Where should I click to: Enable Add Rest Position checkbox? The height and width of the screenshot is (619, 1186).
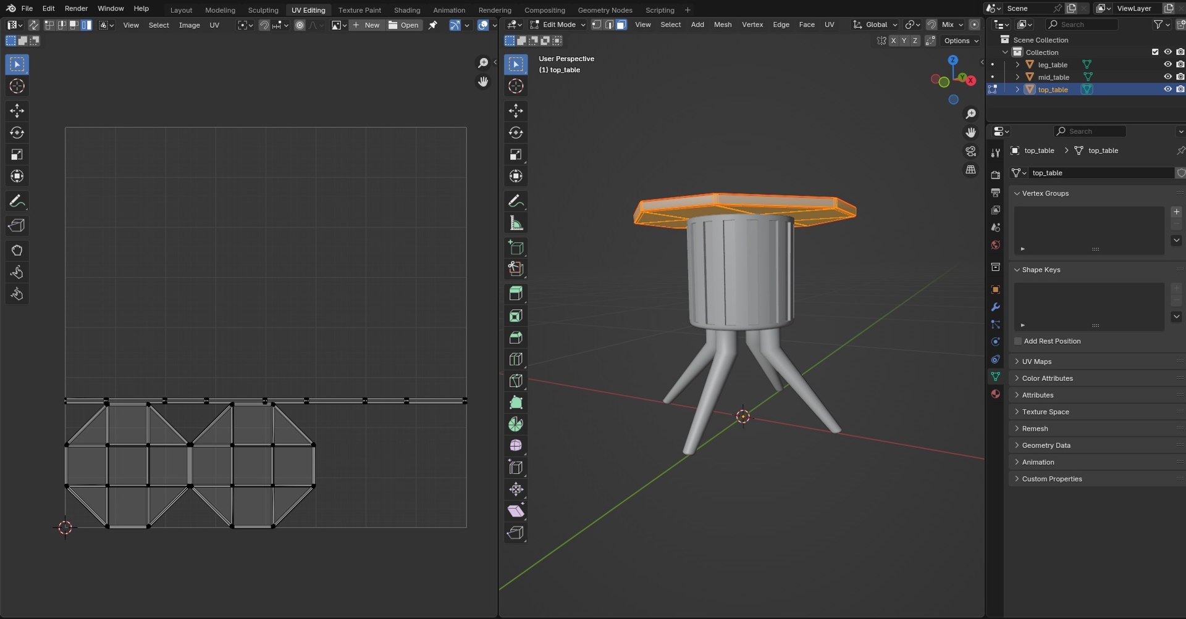coord(1018,341)
